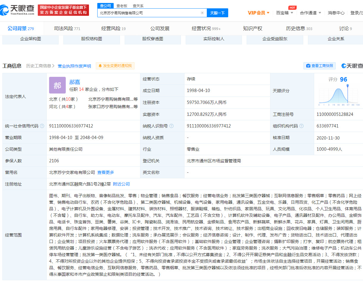Open the 股权穿透图 section
The image size is (363, 282).
coord(153,39)
